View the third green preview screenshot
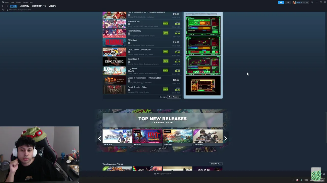This screenshot has width=327, height=183. click(203, 66)
